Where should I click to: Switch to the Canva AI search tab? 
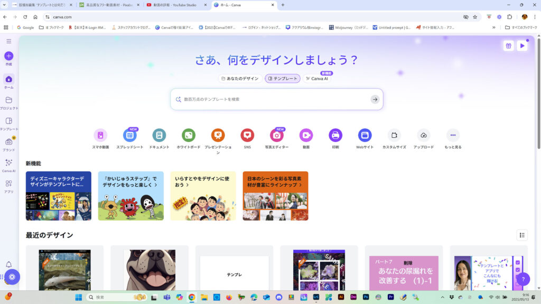[x=317, y=79]
